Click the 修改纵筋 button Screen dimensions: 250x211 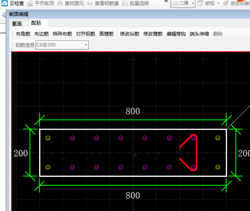point(130,34)
